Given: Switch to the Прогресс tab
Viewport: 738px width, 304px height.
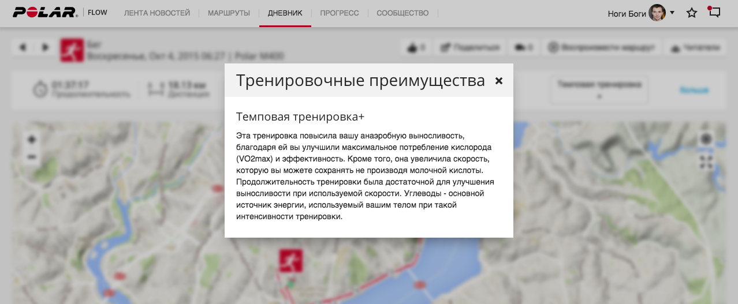Looking at the screenshot, I should (339, 13).
